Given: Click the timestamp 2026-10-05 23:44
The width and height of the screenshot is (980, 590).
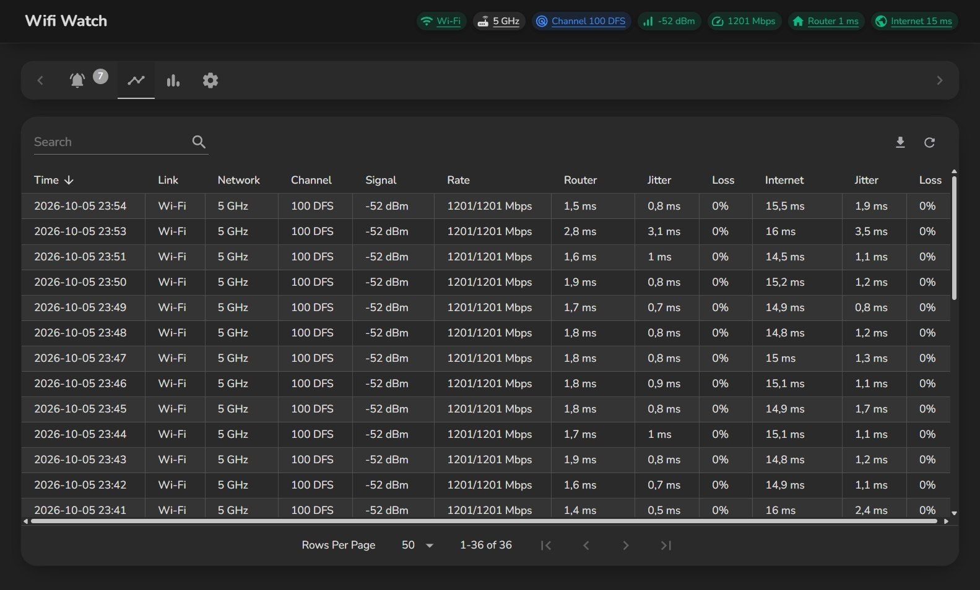Looking at the screenshot, I should click(80, 434).
